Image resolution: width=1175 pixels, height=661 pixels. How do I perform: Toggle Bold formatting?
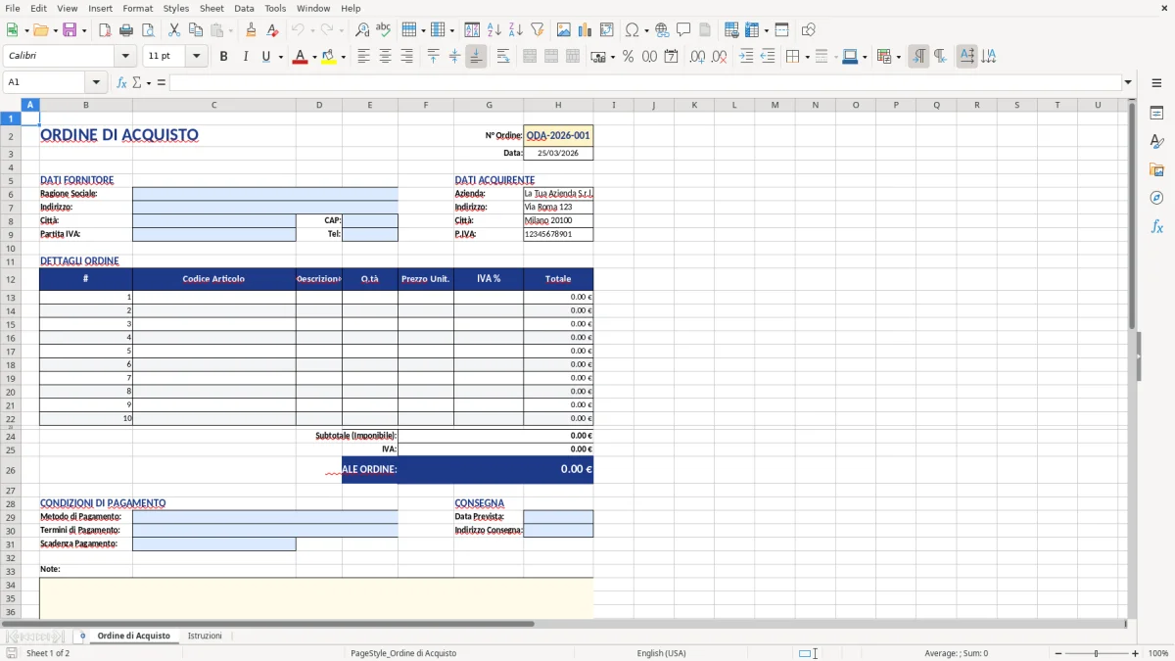click(223, 57)
